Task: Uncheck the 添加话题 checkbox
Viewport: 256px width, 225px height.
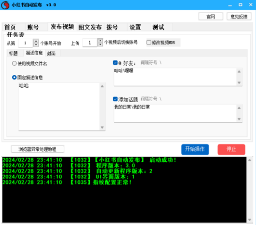Action: [115, 99]
